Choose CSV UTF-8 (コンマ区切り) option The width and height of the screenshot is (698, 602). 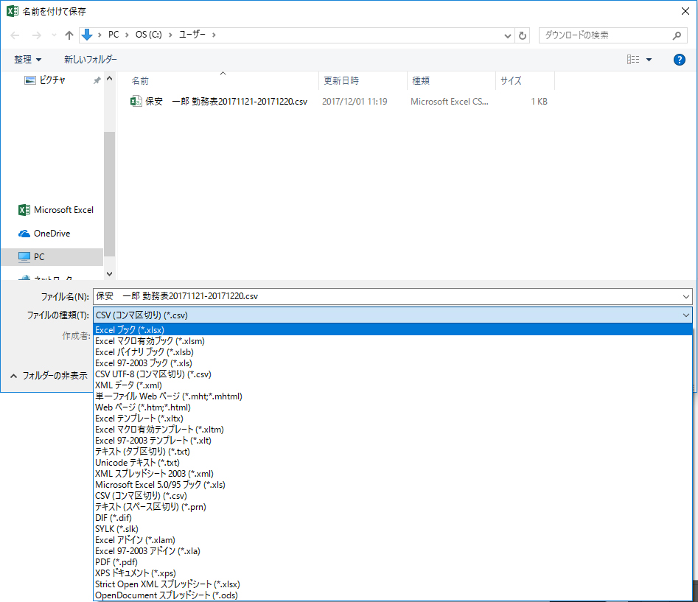(x=393, y=374)
